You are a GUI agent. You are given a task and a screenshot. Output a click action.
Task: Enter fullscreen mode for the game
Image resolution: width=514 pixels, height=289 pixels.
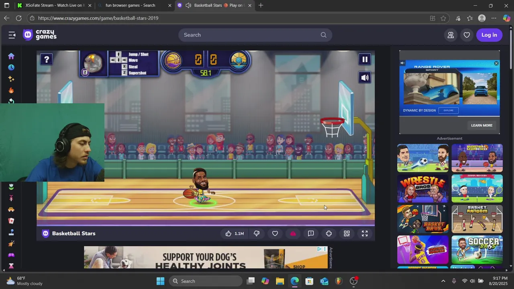pos(365,234)
